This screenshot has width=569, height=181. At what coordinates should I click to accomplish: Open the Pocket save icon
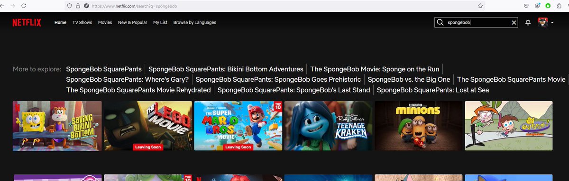[526, 6]
